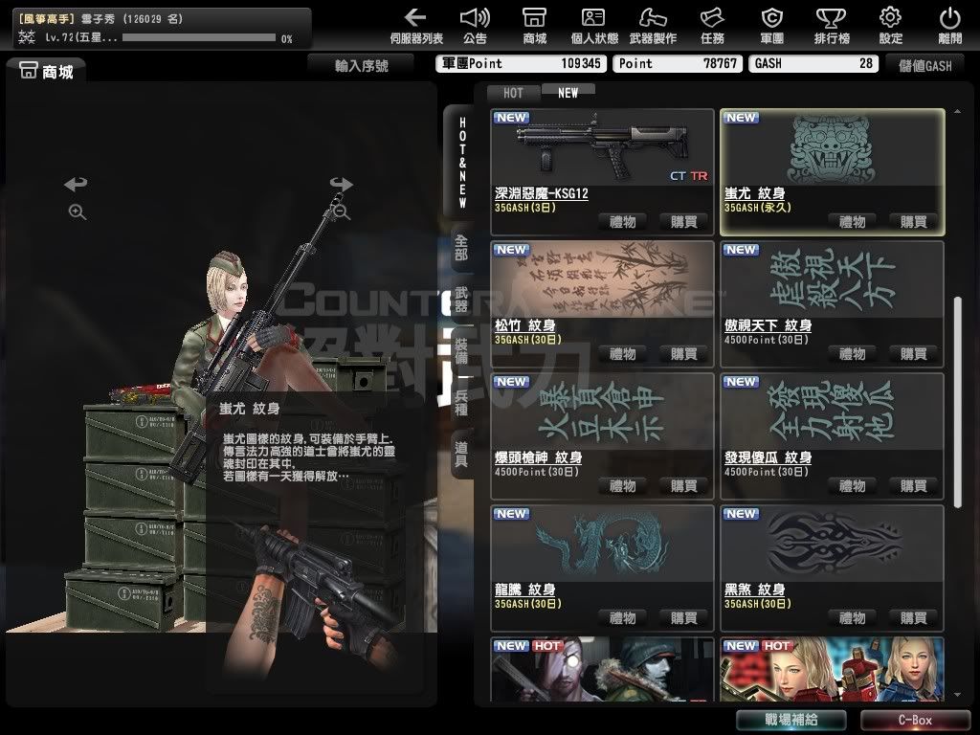Rotate character preview left arrow
The image size is (980, 735).
(76, 185)
